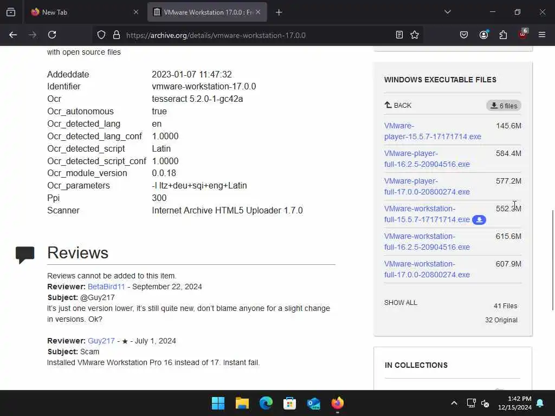Open reviewer Guy217's profile

coord(101,341)
